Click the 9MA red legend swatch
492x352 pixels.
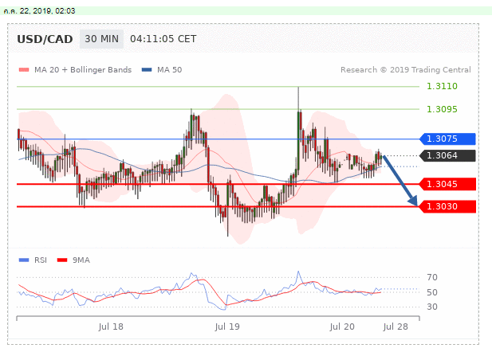pyautogui.click(x=62, y=260)
